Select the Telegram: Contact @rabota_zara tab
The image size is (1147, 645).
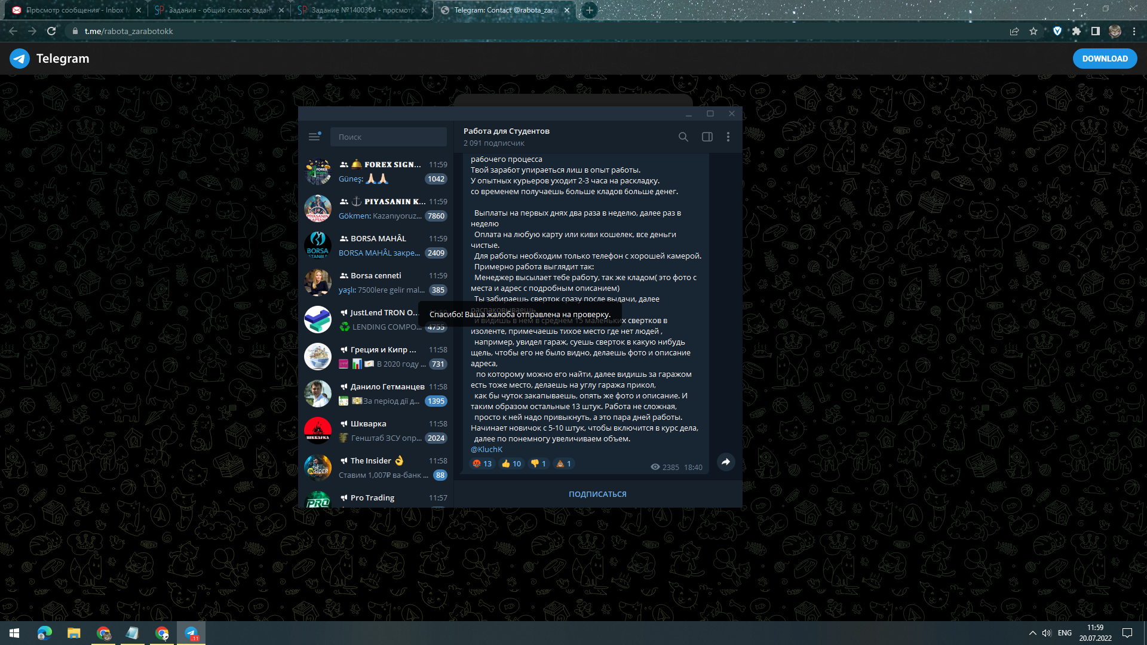[505, 10]
